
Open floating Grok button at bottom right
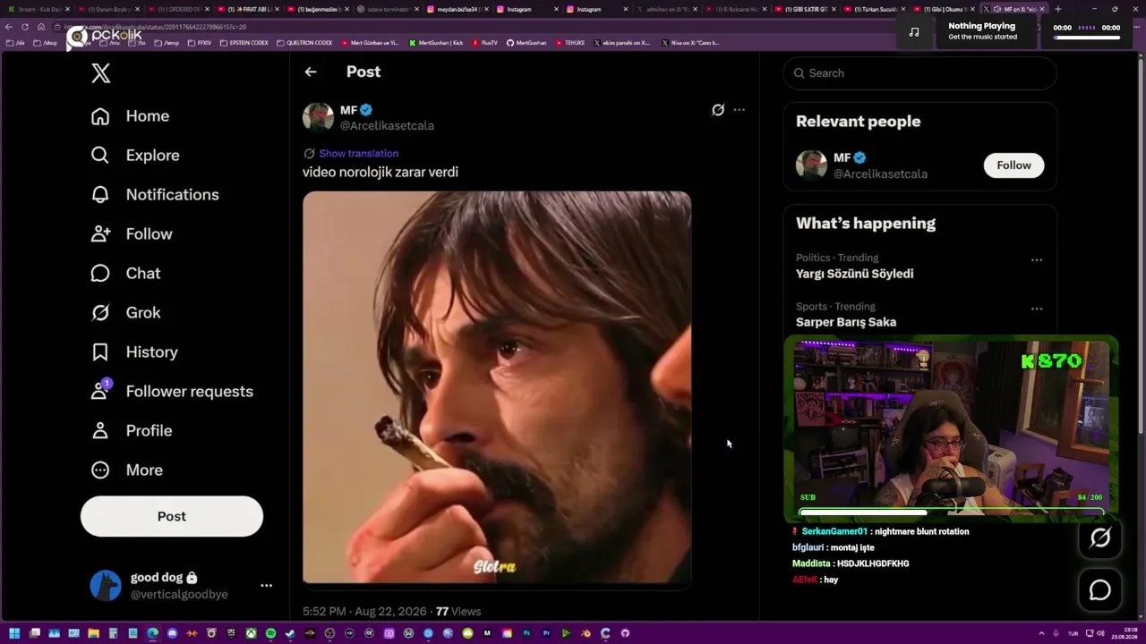[1100, 538]
